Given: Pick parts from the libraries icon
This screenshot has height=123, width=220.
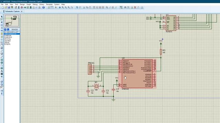Looking at the screenshot, I should tap(107, 8).
